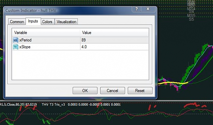213x125 pixels.
Task: Close the Custom Indicator dialog
Action: [x=148, y=9]
